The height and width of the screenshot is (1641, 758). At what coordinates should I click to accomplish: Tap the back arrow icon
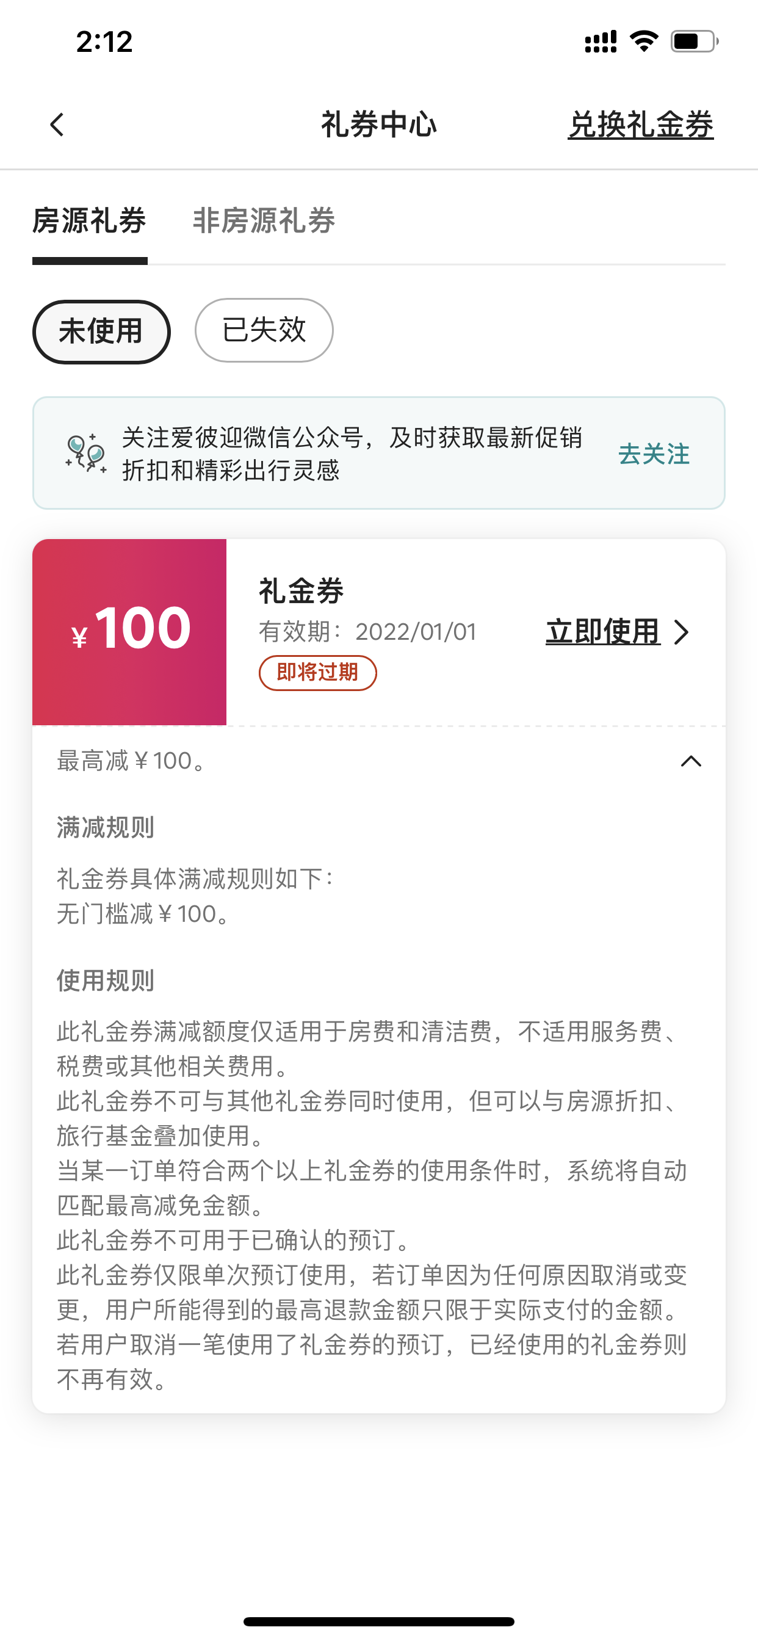coord(57,125)
